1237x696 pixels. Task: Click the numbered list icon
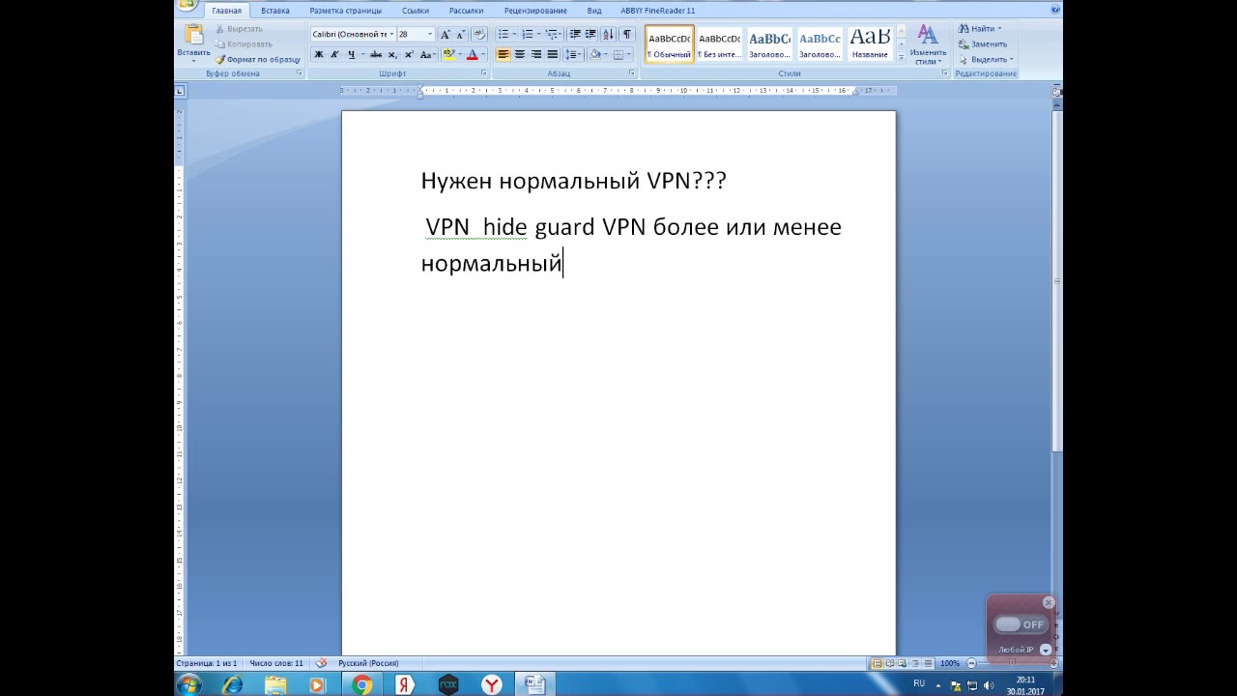pos(528,34)
